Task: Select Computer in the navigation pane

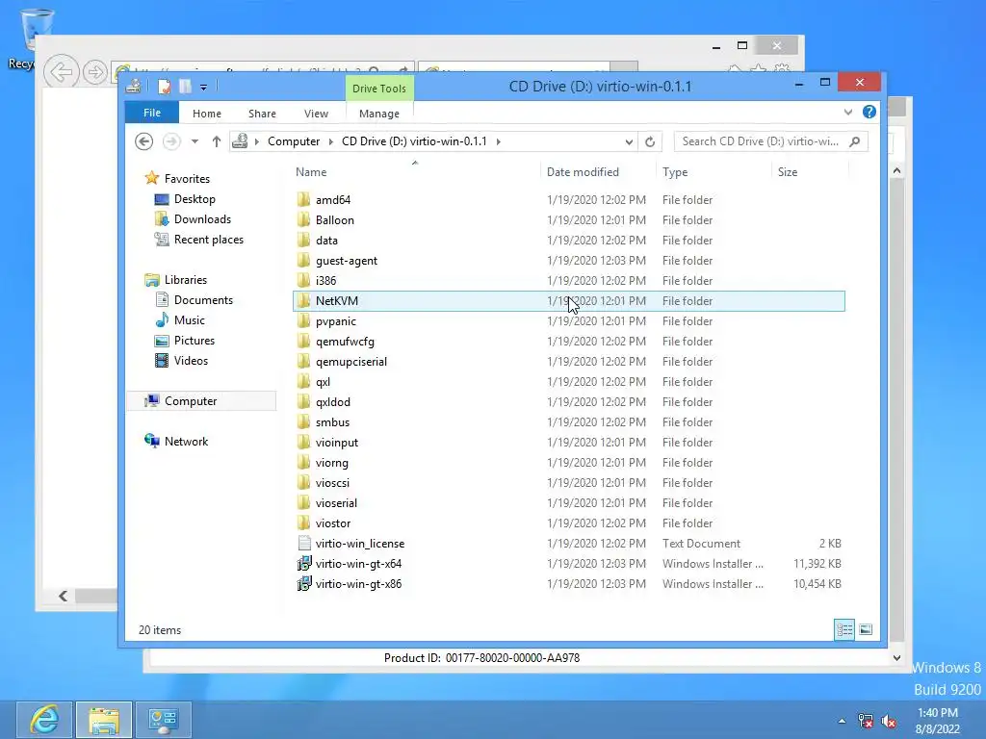Action: click(202, 401)
